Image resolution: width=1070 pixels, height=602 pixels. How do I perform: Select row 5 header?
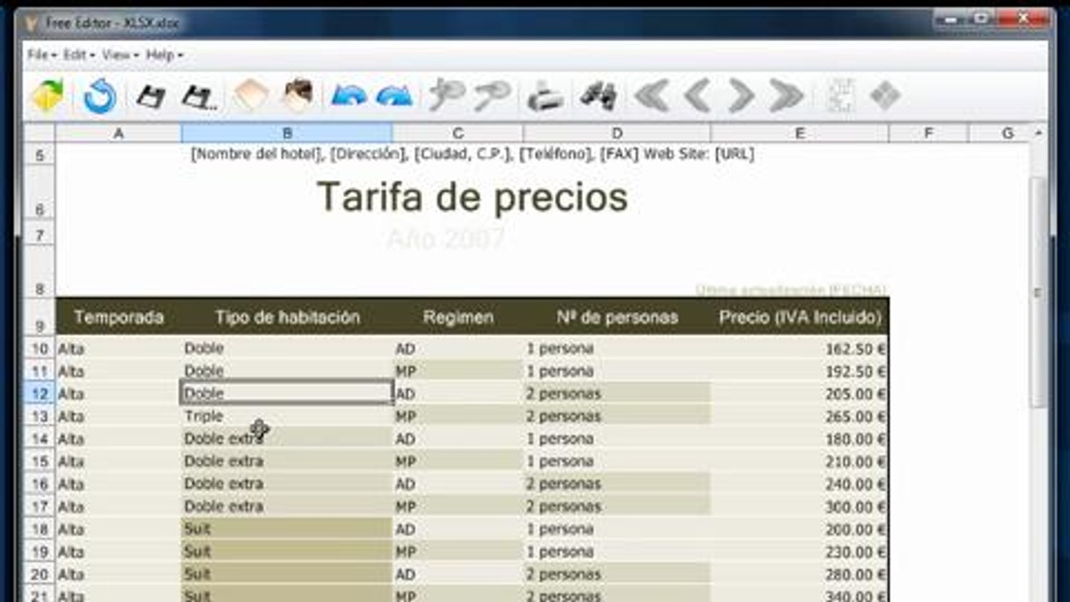tap(39, 154)
